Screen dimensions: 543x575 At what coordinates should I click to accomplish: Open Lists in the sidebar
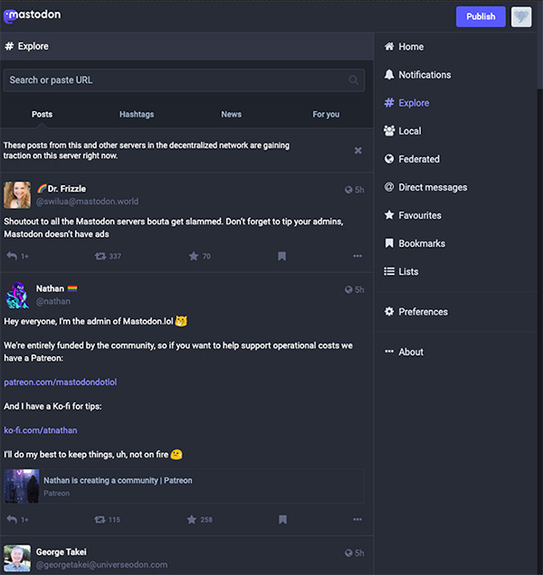[x=401, y=271]
